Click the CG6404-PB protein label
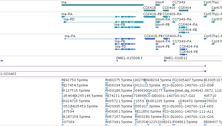Viewport: 222px width, 126px height. coord(189,52)
